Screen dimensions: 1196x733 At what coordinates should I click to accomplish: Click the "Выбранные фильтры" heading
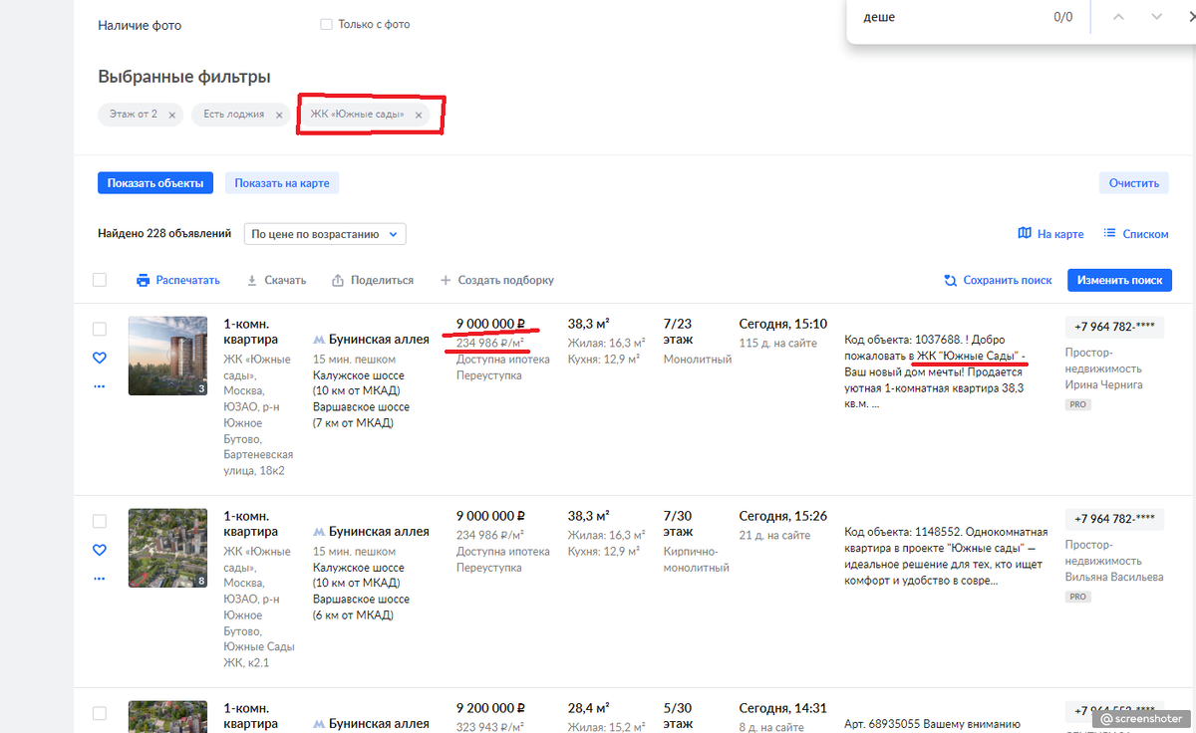click(184, 77)
